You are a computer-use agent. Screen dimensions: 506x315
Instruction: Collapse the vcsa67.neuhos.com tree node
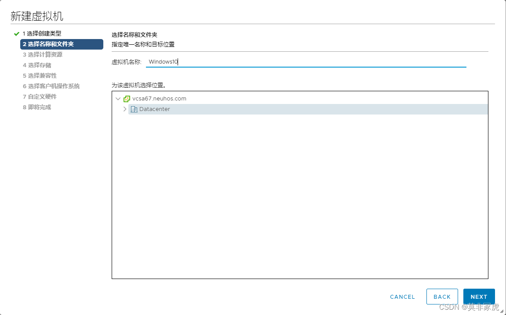click(118, 99)
